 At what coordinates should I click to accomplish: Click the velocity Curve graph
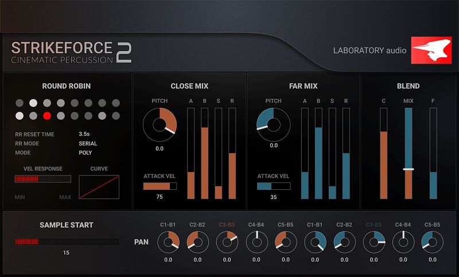click(99, 187)
